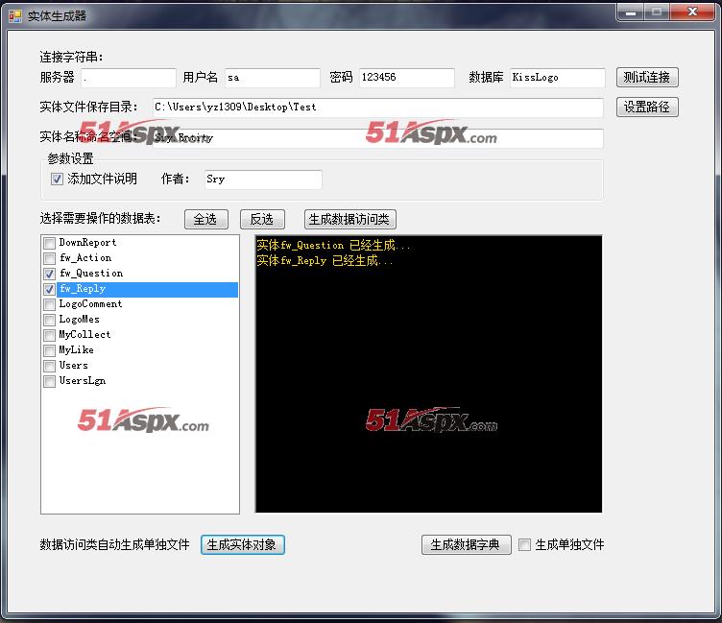Screen dimensions: 722x623
Task: Close the 实体生成器 window
Action: [x=692, y=12]
